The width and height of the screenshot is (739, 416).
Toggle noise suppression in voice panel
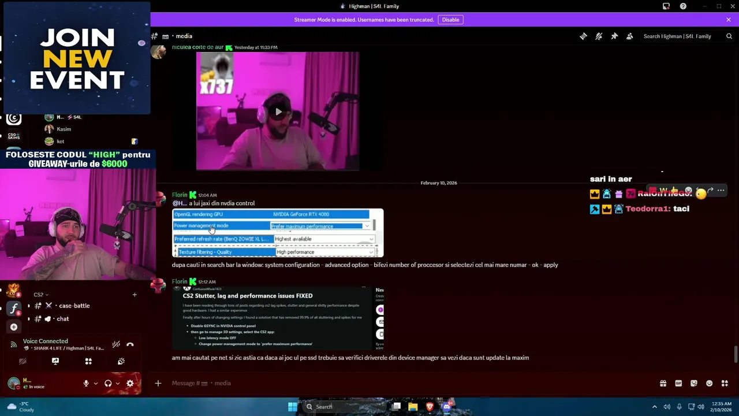(x=116, y=344)
